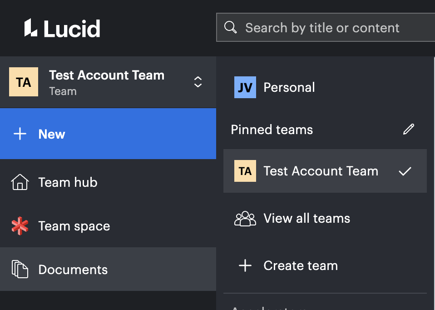Click the JV Personal avatar
Image resolution: width=435 pixels, height=310 pixels.
point(245,87)
